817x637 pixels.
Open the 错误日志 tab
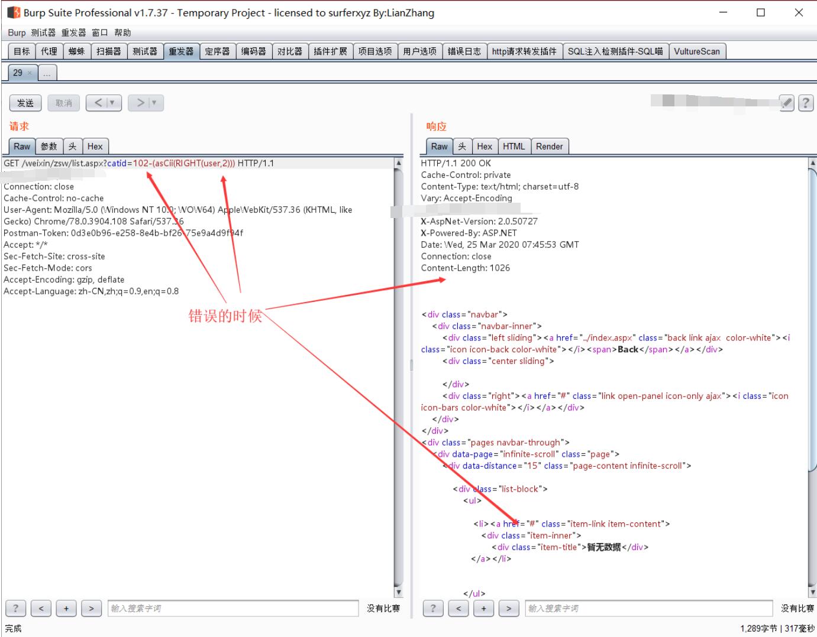pyautogui.click(x=464, y=51)
